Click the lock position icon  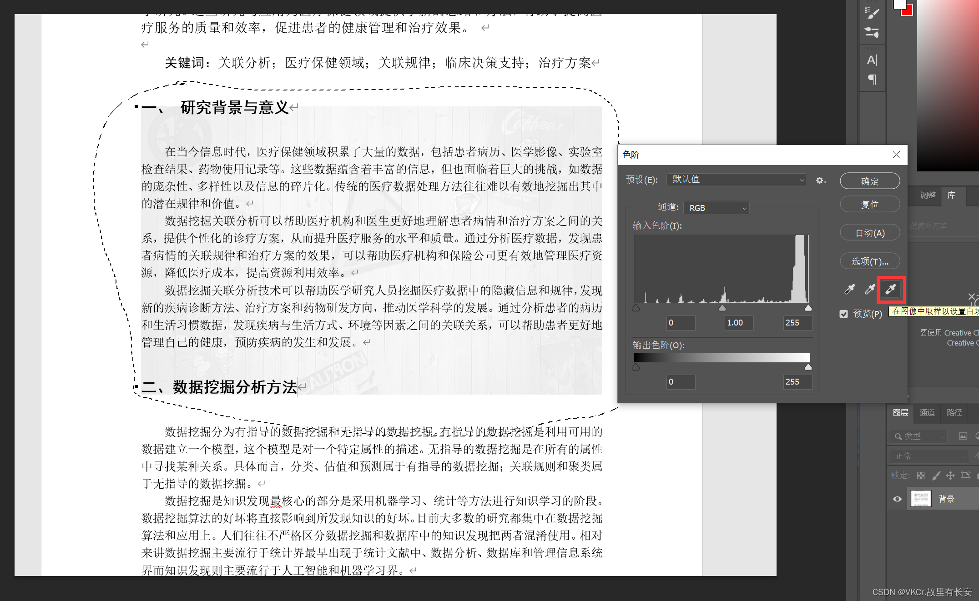coord(950,476)
